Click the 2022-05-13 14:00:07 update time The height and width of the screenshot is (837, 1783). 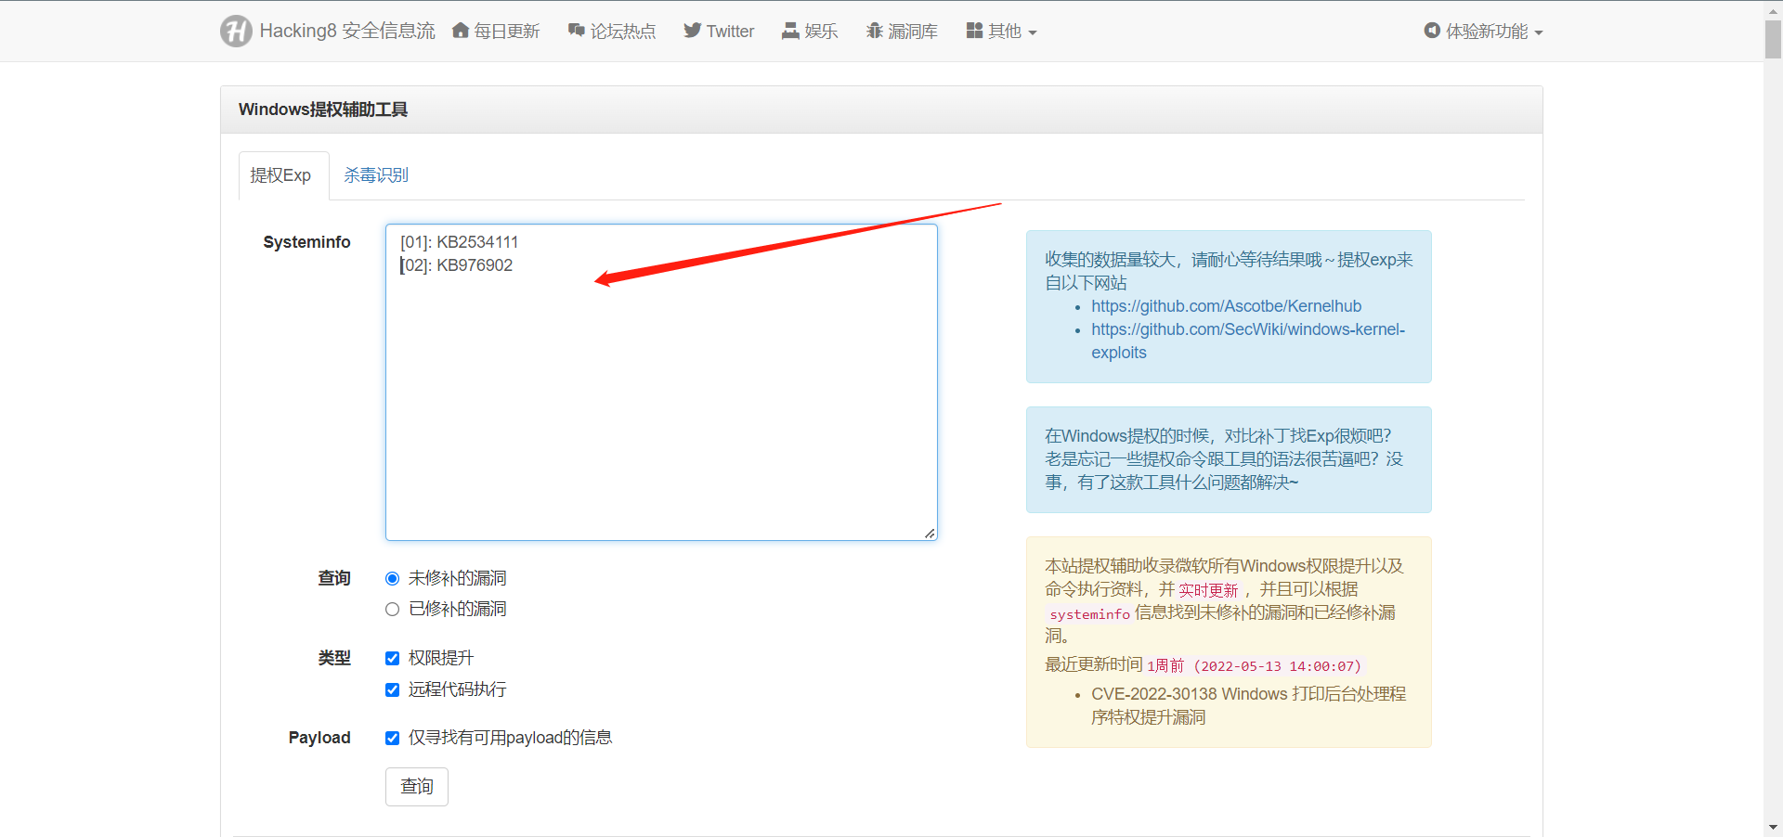(1277, 666)
